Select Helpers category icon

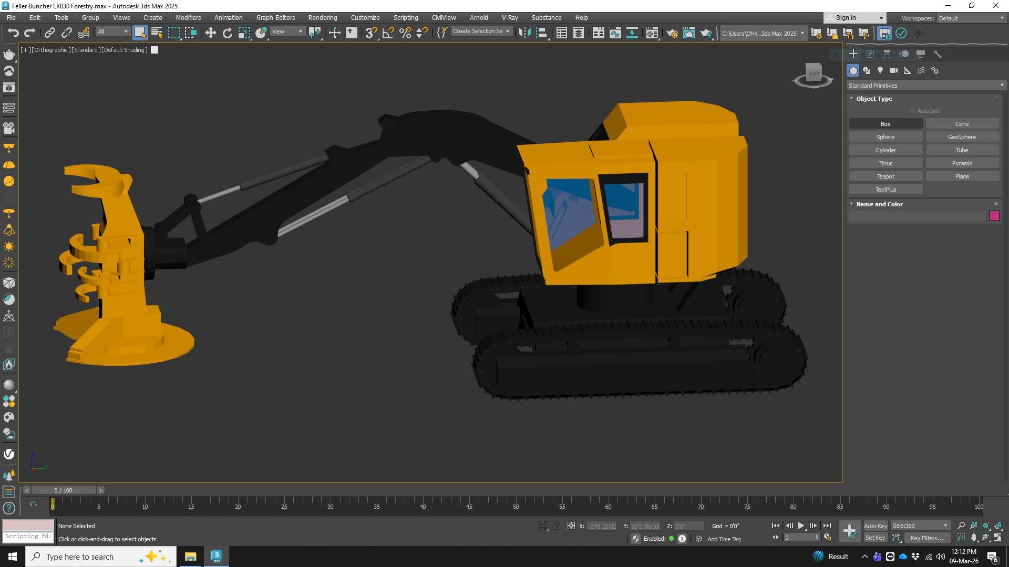tap(908, 70)
